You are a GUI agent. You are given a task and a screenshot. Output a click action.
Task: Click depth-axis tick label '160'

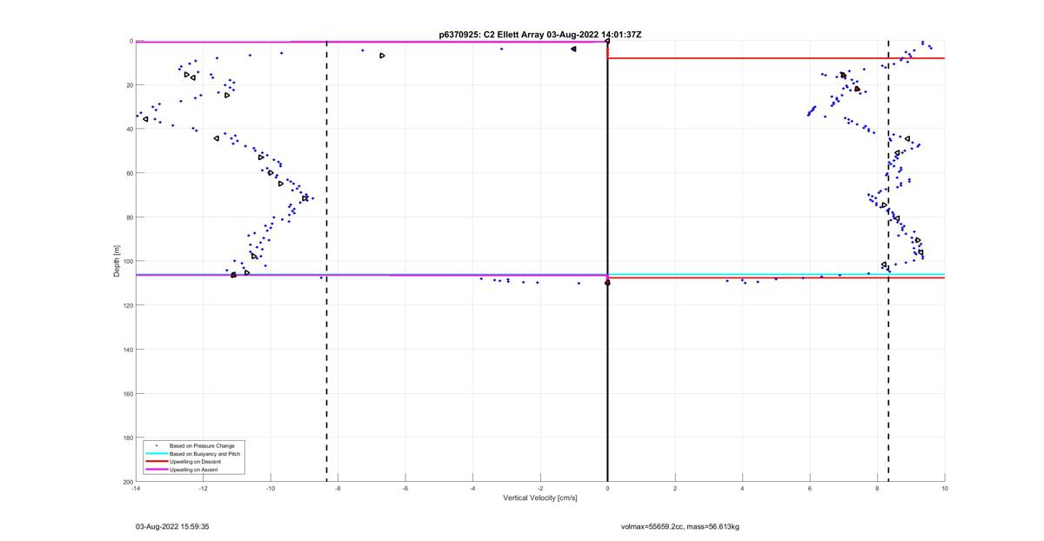tap(127, 393)
